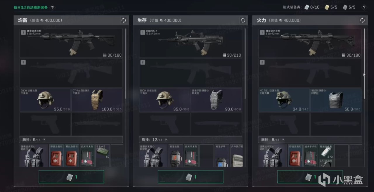The image size is (374, 192).
Task: Select the 5.8x42 ammo box in 均衡
Action: (x=103, y=155)
